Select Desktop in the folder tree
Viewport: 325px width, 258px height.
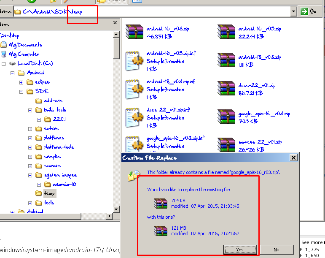(10, 35)
